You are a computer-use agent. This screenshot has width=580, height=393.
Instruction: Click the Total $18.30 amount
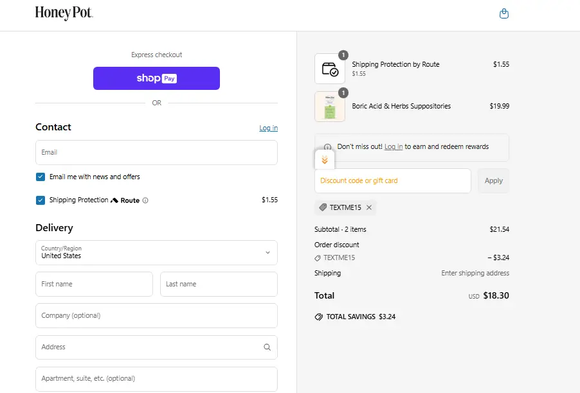pos(496,295)
